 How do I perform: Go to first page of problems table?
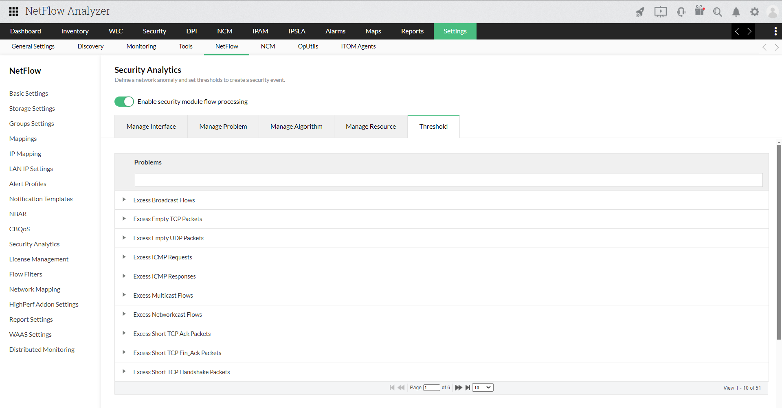point(392,388)
